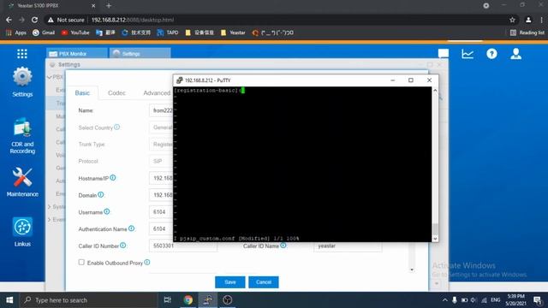Open Windows Start menu
The height and width of the screenshot is (308, 548).
pyautogui.click(x=9, y=300)
